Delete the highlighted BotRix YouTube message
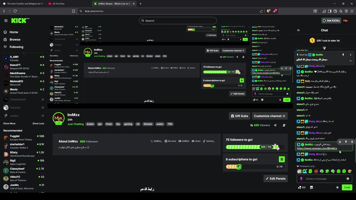356x200 pixels. (x=352, y=142)
